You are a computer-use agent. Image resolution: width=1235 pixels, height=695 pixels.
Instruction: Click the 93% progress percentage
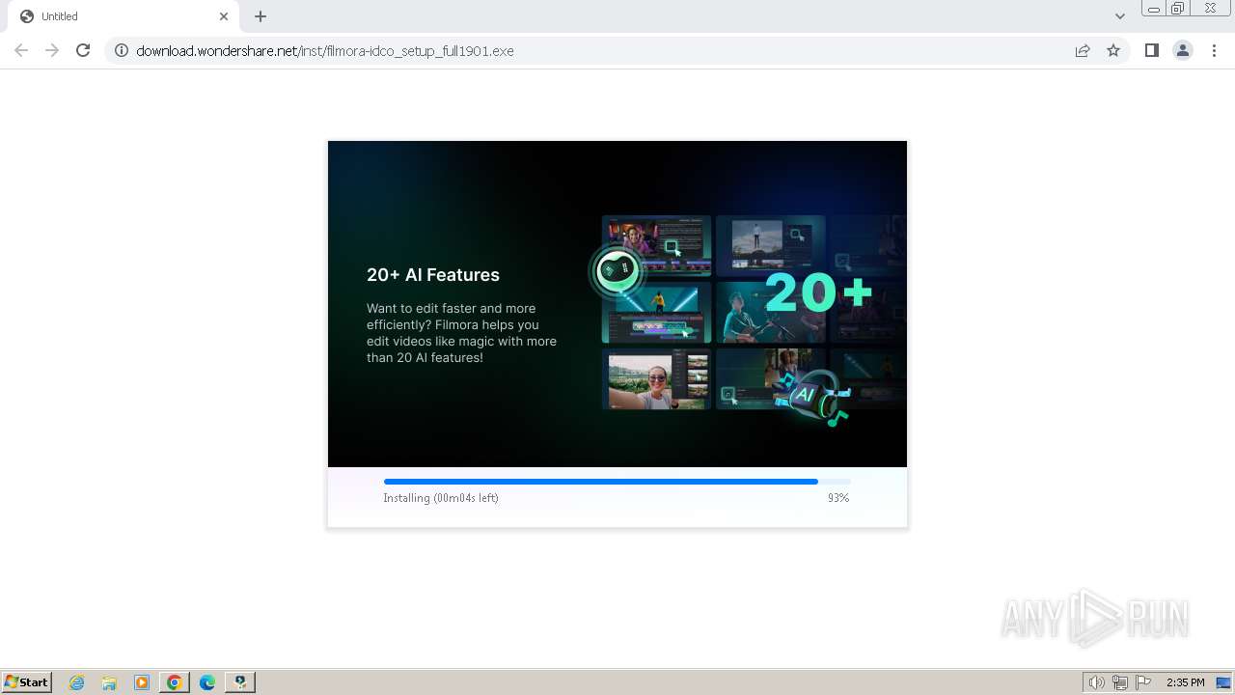838,498
